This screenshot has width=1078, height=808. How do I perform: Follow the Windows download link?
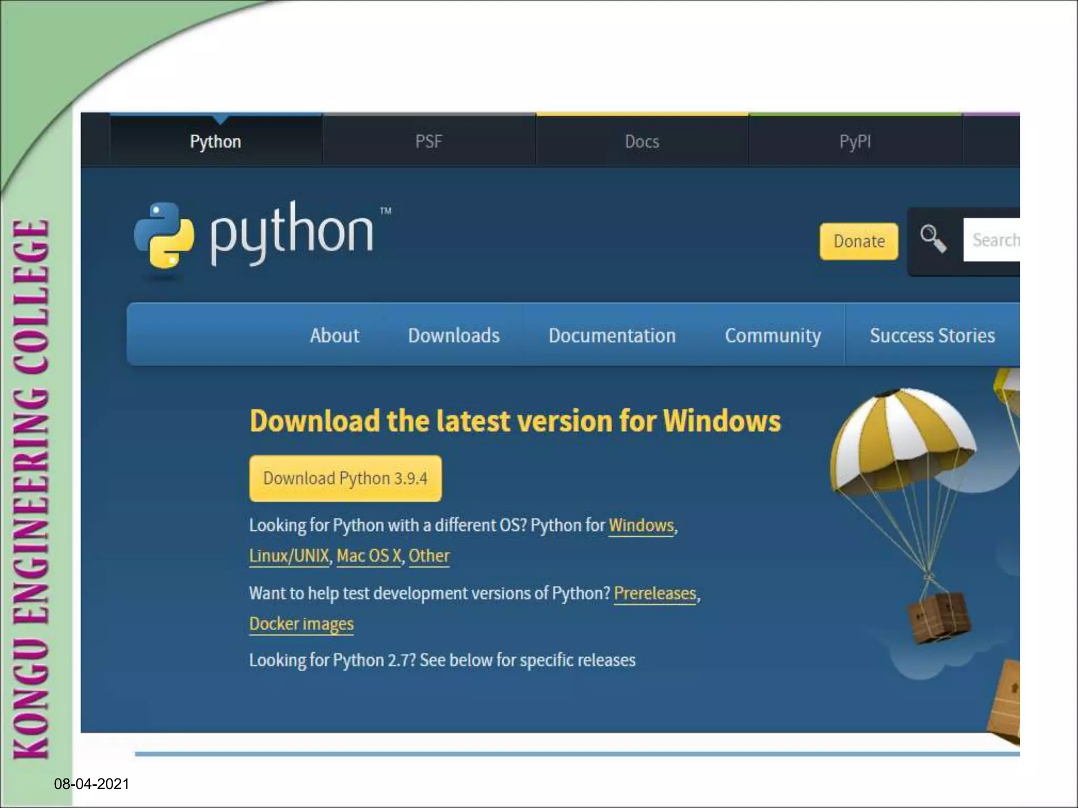tap(641, 526)
